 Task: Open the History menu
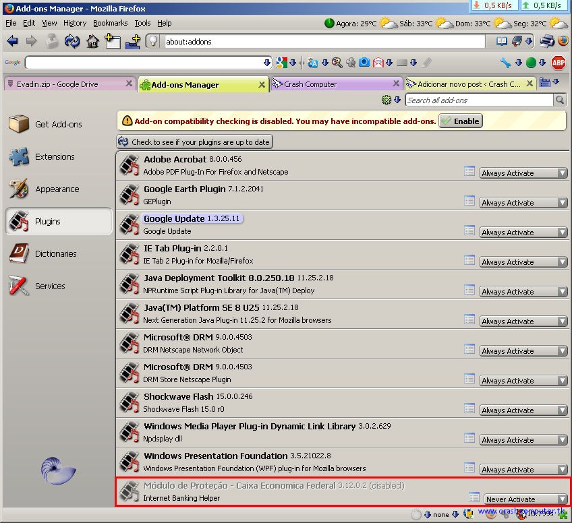[75, 23]
